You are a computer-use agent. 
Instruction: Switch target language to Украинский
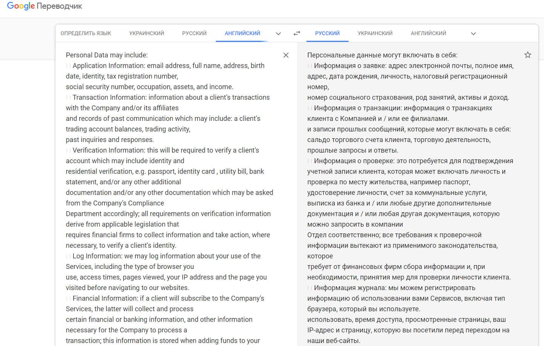click(x=375, y=33)
